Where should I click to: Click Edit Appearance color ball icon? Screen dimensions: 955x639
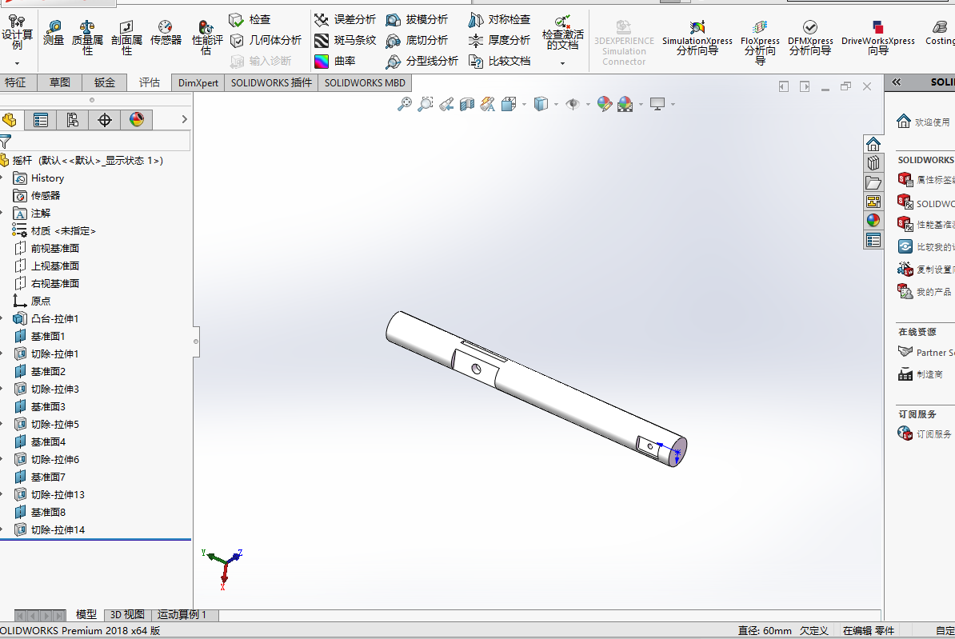tap(604, 104)
